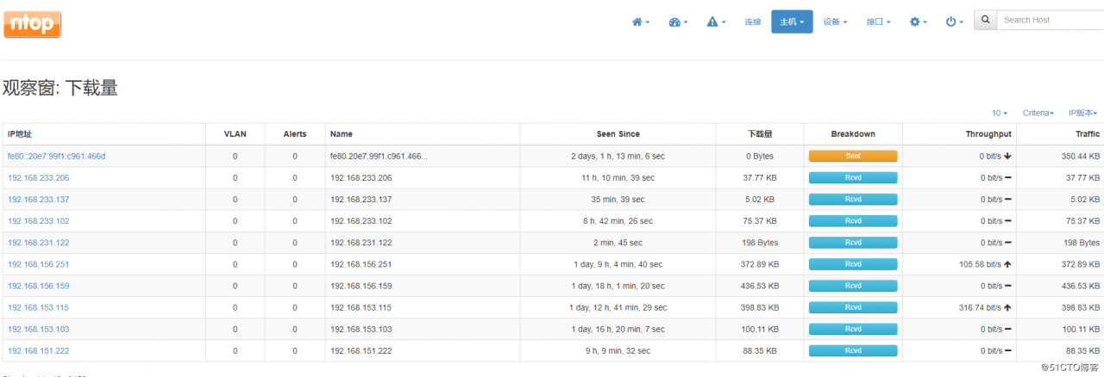1104x377 pixels.
Task: Click Rcvd bar for 192.168.153.115
Action: (853, 307)
